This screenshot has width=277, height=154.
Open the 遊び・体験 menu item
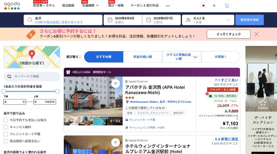pos(116,6)
